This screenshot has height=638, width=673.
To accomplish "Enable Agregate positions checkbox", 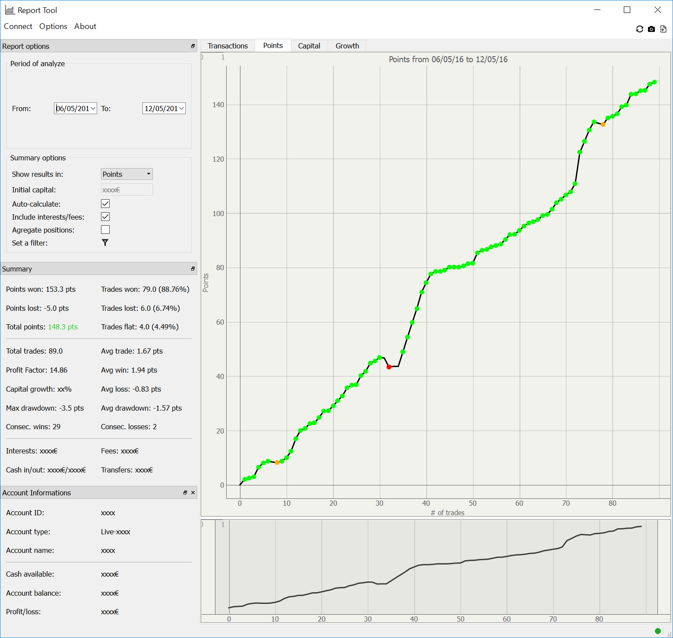I will point(105,230).
